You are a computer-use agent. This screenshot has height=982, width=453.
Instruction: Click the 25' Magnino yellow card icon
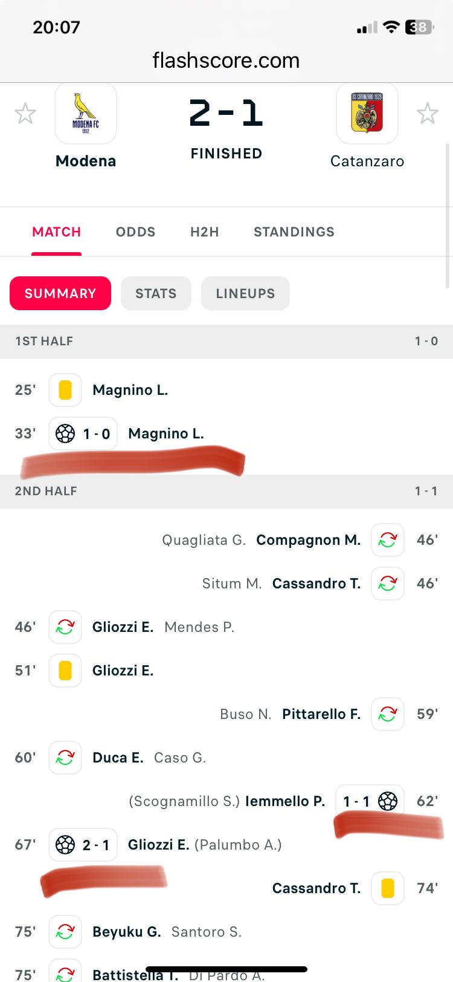pyautogui.click(x=65, y=390)
